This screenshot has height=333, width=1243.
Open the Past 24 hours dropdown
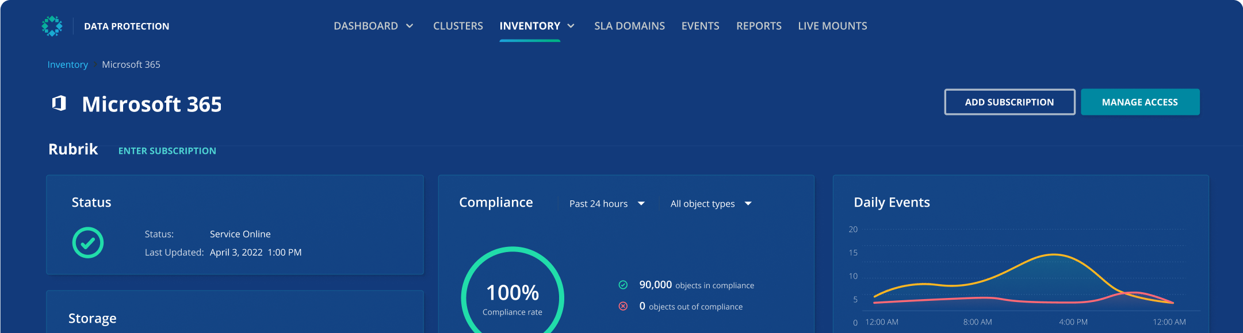tap(607, 204)
